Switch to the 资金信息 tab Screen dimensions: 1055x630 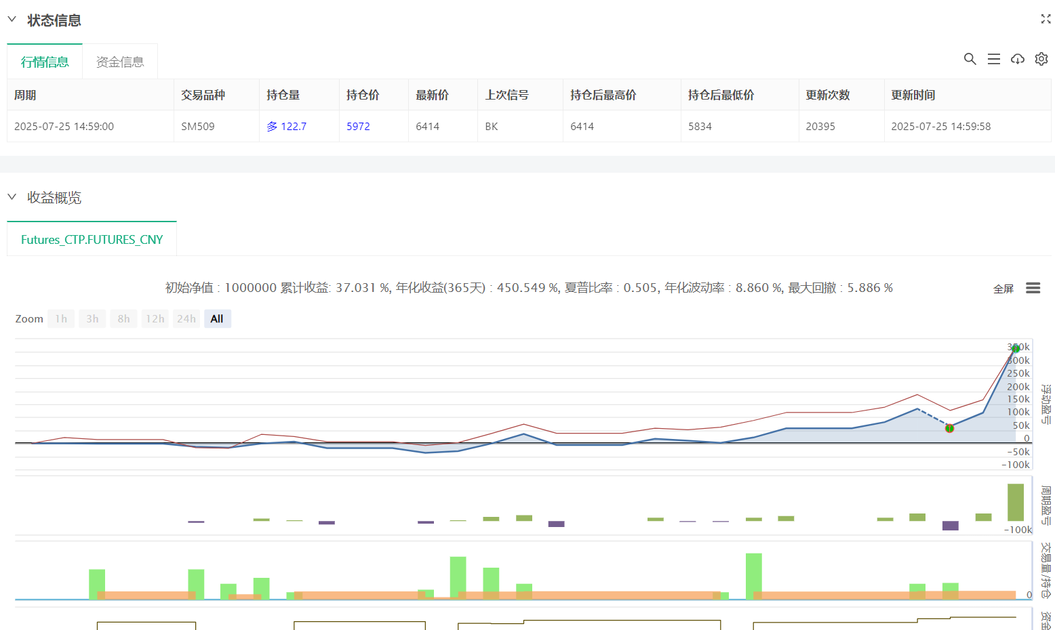coord(120,62)
